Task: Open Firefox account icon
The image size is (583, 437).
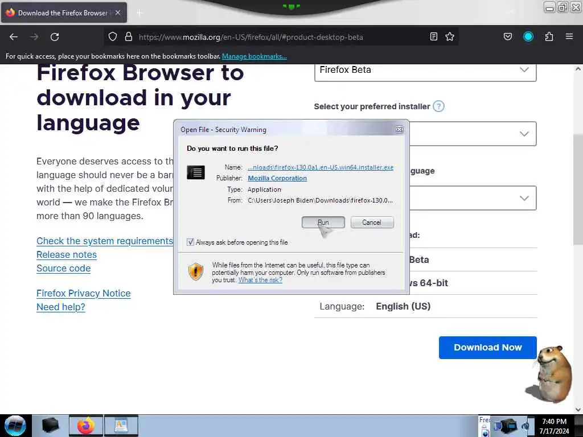Action: click(x=528, y=36)
